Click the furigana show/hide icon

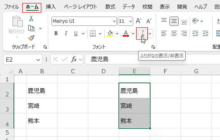143,34
